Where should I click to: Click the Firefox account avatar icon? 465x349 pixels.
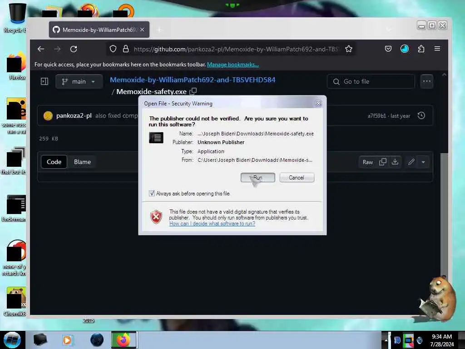click(x=405, y=49)
